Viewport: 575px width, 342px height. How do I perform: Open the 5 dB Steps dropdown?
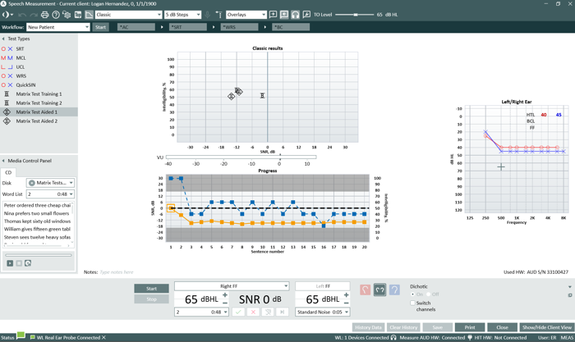click(182, 15)
